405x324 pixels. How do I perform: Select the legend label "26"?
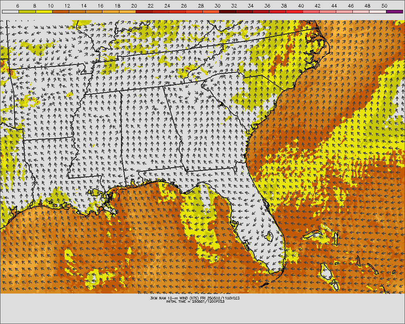click(x=184, y=6)
